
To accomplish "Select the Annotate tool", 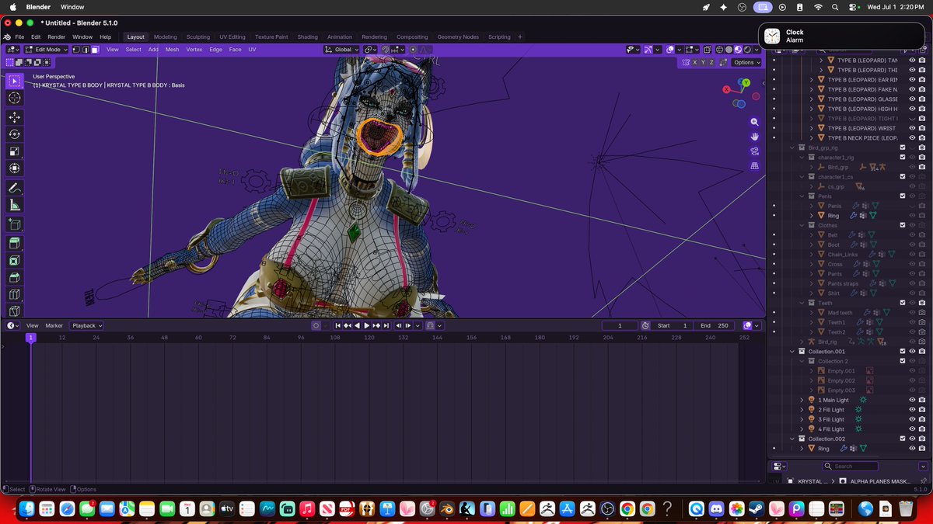I will [15, 188].
